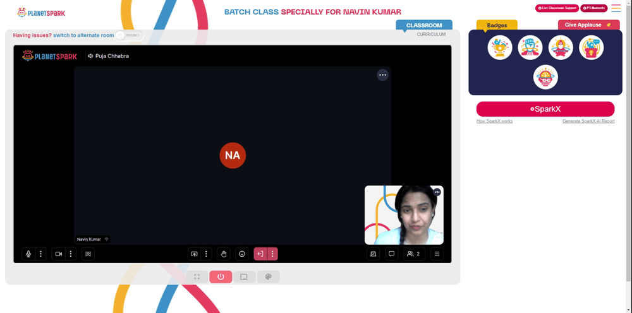Award the raised fist badge
This screenshot has width=632, height=313.
(x=530, y=47)
